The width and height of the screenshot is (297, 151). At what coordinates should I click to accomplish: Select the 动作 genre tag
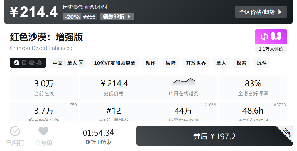[x=151, y=63]
